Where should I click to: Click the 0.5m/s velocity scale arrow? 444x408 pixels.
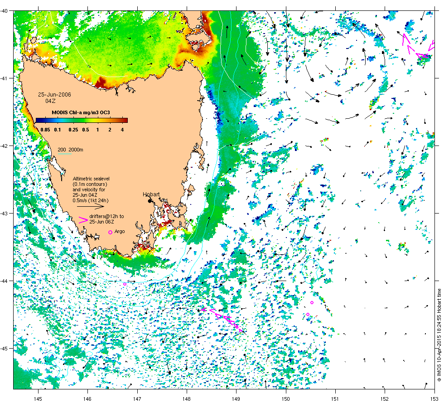point(91,207)
